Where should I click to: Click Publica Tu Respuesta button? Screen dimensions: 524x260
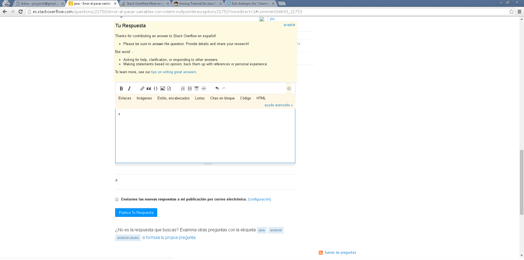click(136, 212)
